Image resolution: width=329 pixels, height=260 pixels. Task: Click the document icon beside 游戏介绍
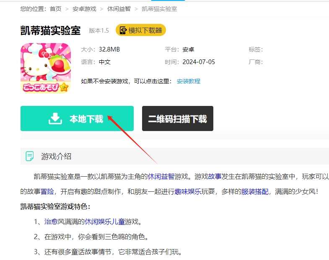click(30, 156)
